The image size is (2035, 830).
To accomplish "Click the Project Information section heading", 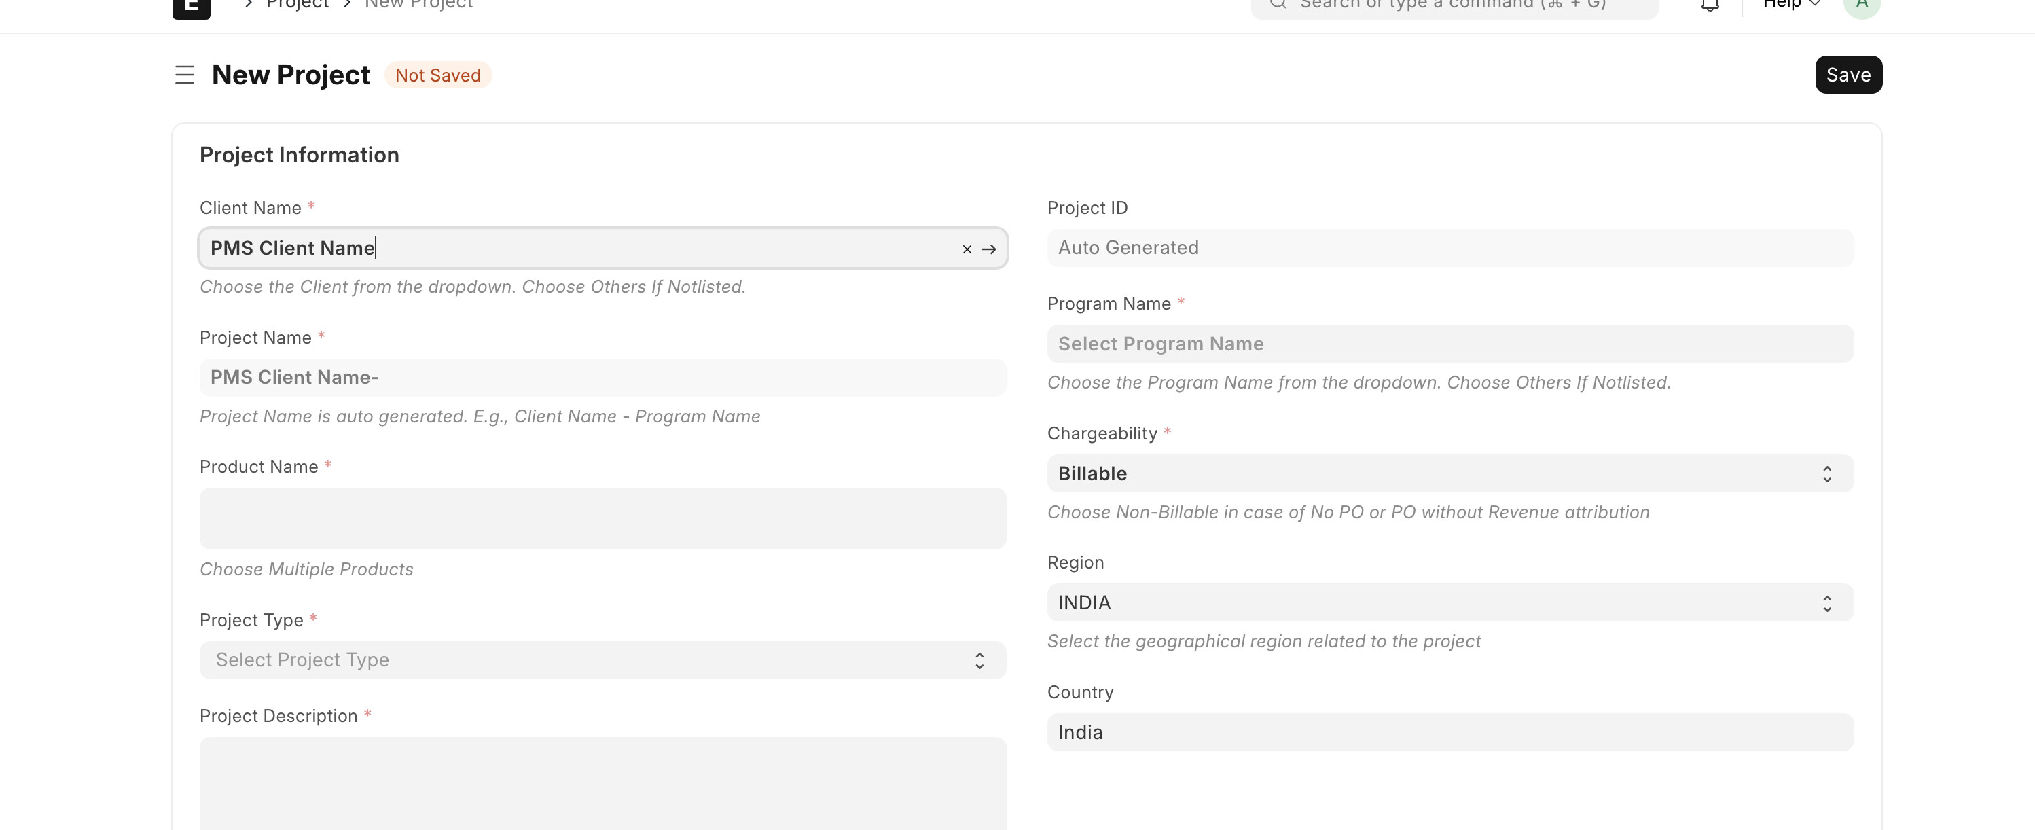I will [x=300, y=155].
